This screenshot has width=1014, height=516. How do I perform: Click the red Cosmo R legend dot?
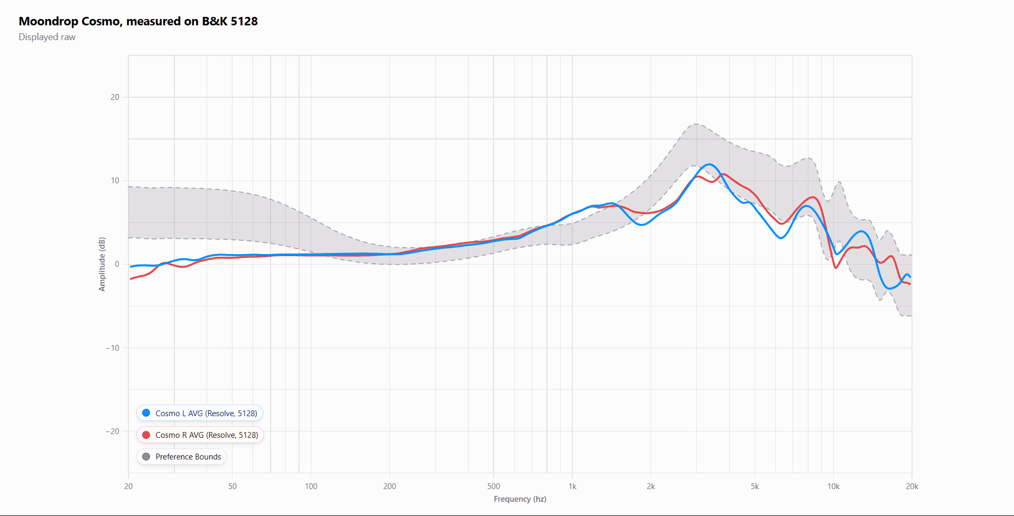click(x=146, y=435)
